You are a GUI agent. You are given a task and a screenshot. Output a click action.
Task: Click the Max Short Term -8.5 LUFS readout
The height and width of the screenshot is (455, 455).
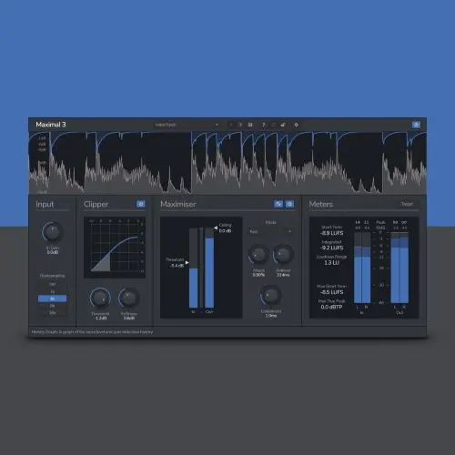tap(332, 289)
